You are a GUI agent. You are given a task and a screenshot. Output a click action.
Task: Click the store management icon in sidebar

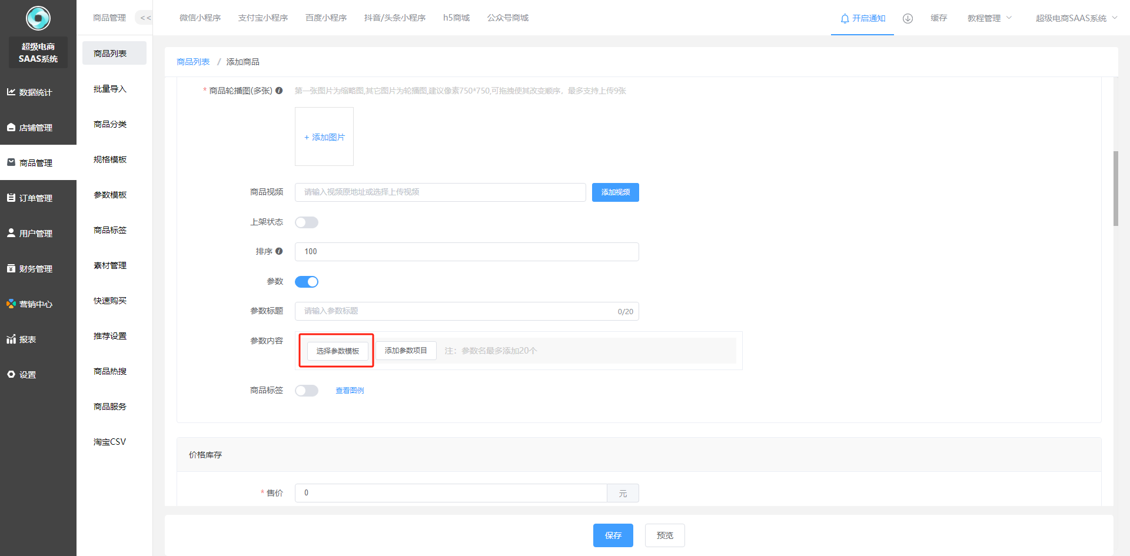pyautogui.click(x=11, y=127)
